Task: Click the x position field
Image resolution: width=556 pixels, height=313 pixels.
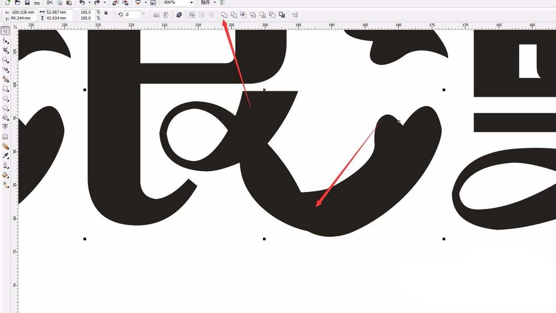Action: point(24,12)
